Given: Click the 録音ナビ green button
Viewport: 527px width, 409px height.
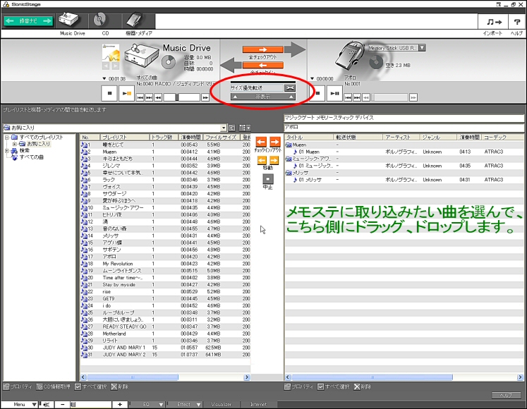Looking at the screenshot, I should point(28,21).
